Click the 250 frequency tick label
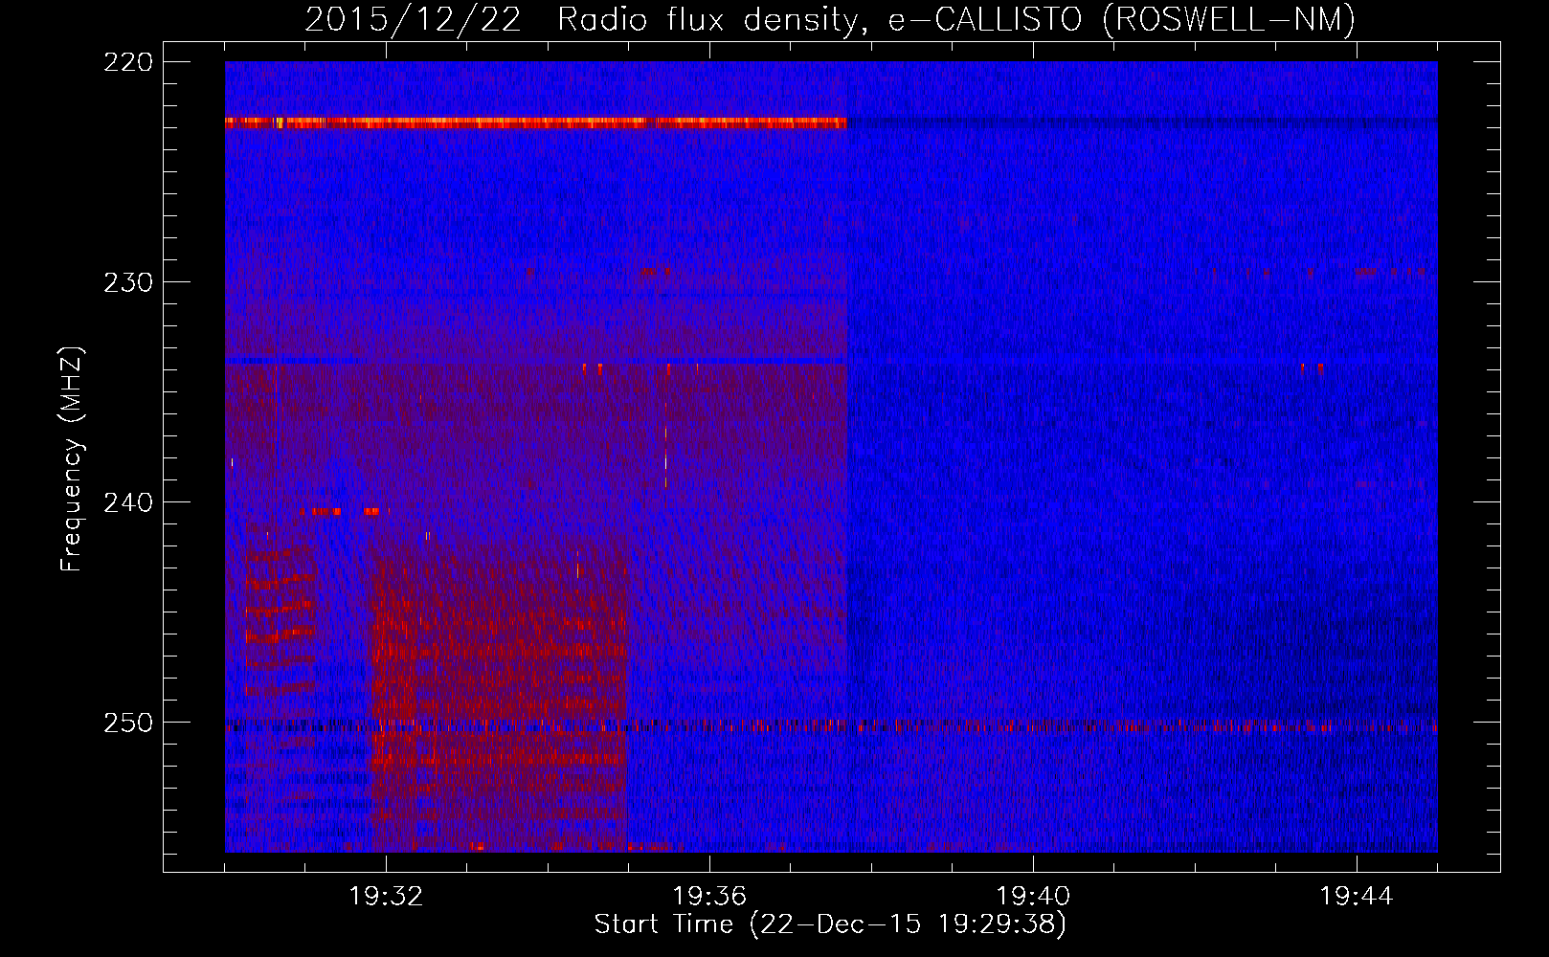Screen dimensions: 1549x957 (x=127, y=723)
